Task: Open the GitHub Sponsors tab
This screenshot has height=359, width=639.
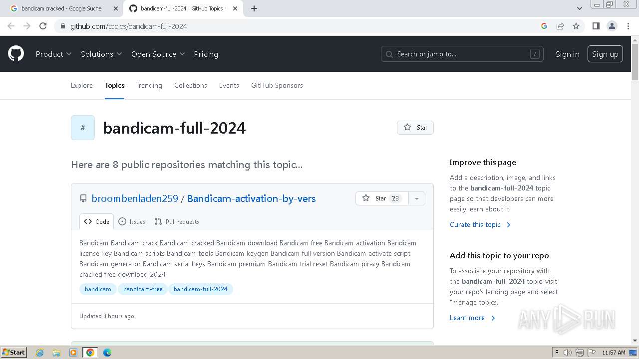Action: (277, 85)
